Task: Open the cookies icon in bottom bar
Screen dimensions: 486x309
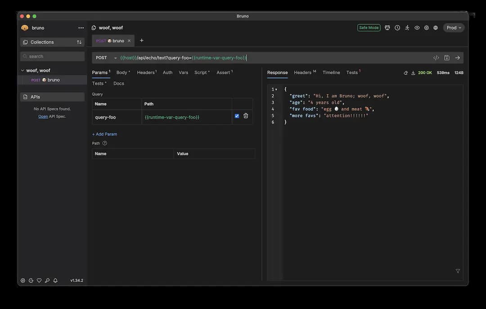Action: [31, 281]
